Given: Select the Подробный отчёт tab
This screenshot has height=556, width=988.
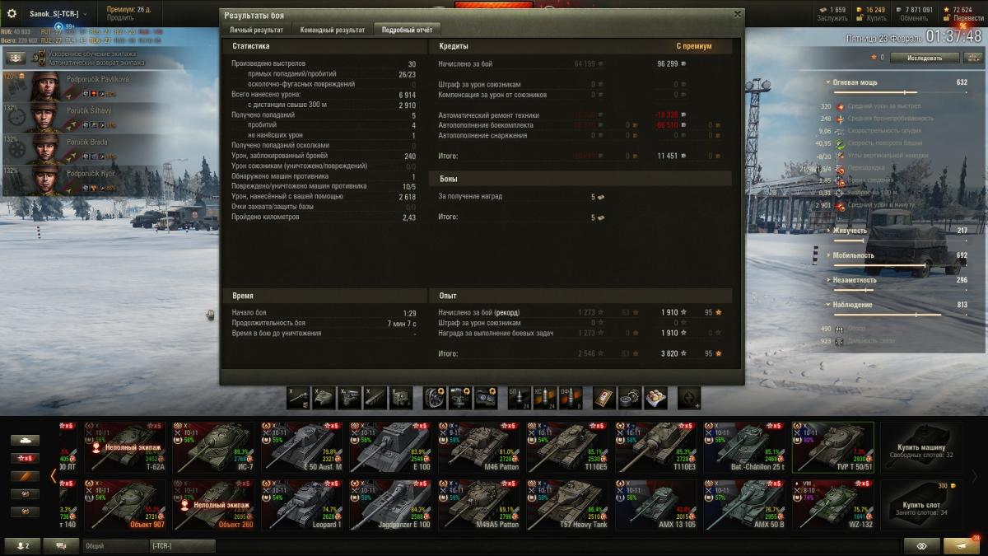Looking at the screenshot, I should pyautogui.click(x=408, y=30).
